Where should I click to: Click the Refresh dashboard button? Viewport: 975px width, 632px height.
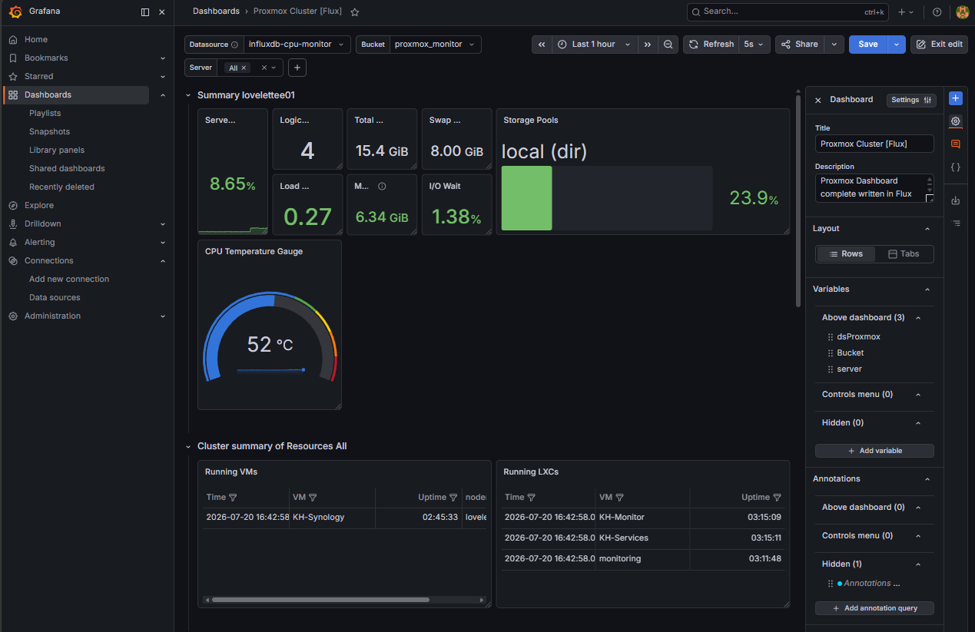711,45
